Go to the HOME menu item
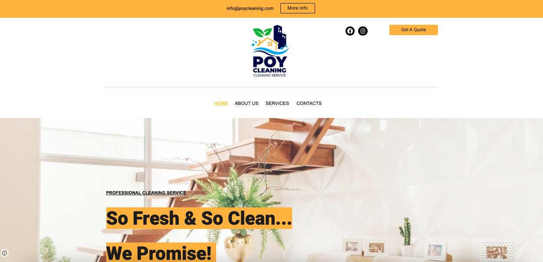The height and width of the screenshot is (262, 543). (x=221, y=103)
